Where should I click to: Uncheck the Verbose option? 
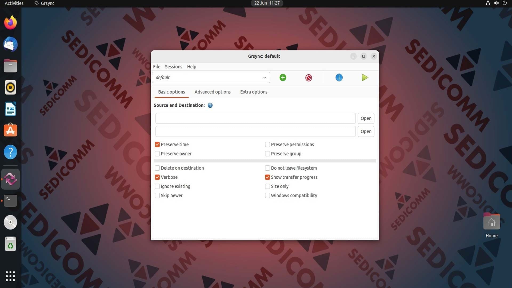pos(157,177)
